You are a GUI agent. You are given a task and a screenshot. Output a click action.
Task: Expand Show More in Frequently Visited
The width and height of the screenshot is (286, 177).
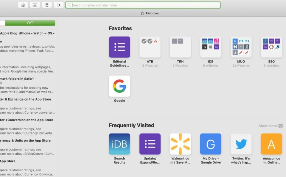click(271, 126)
